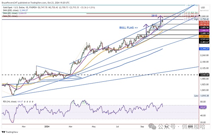The height and width of the screenshot is (135, 212).
Task: Select the BULL FLAG >> text annotation
Action: pyautogui.click(x=129, y=27)
